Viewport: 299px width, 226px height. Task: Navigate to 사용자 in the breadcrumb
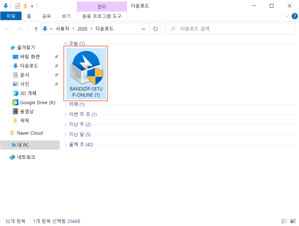pyautogui.click(x=62, y=29)
